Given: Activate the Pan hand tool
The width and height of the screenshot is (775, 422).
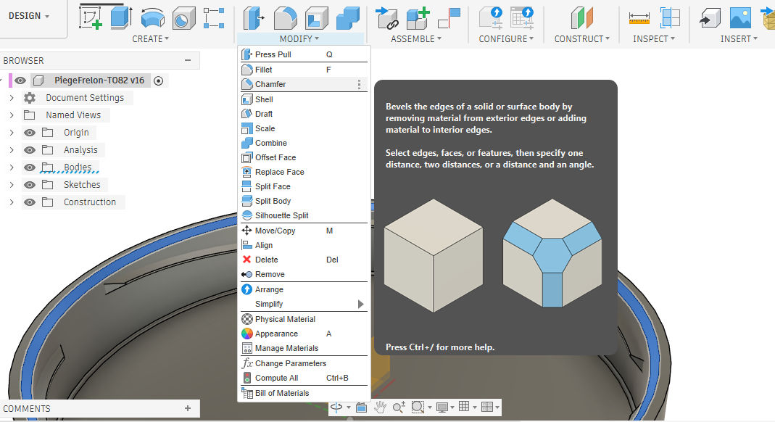Looking at the screenshot, I should coord(379,407).
